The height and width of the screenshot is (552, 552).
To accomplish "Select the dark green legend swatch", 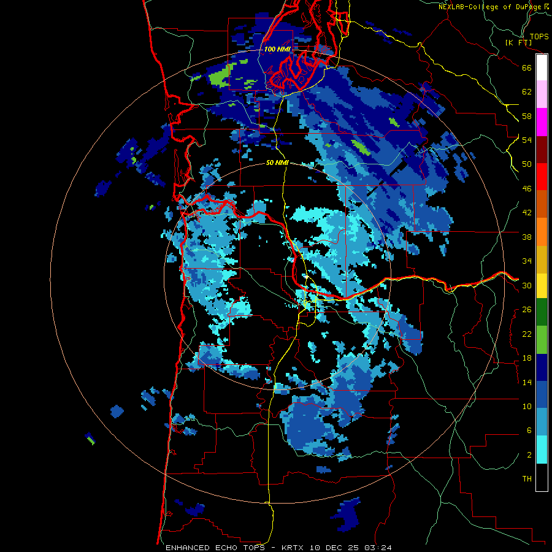I will pyautogui.click(x=542, y=312).
